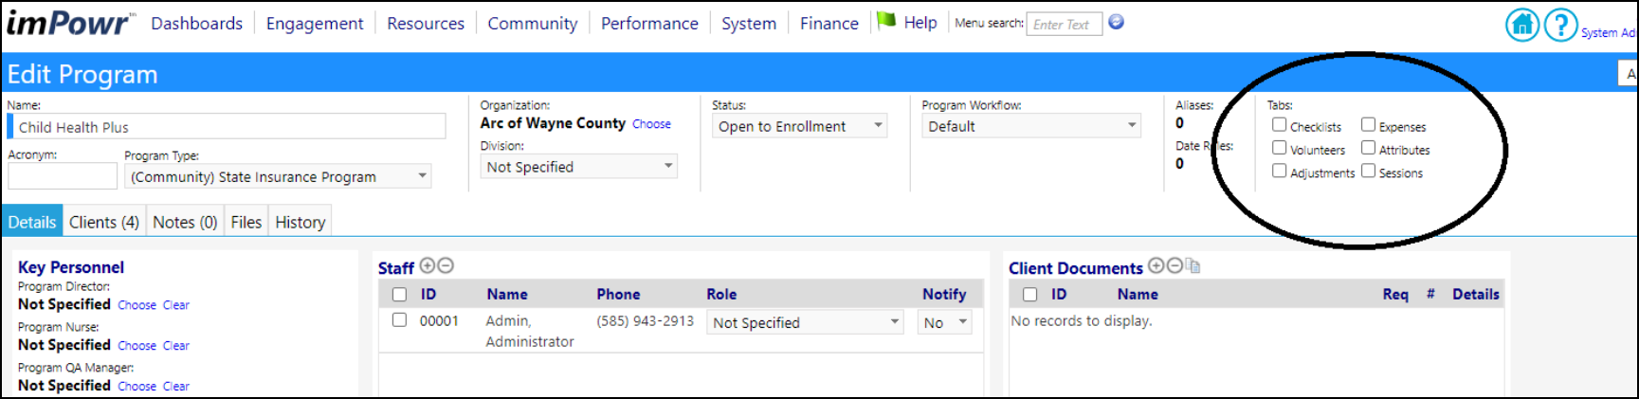Open the Status dropdown
The width and height of the screenshot is (1639, 399).
799,126
